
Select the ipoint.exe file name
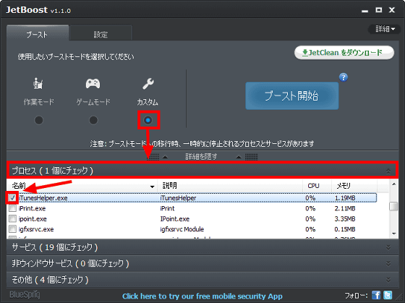33,219
